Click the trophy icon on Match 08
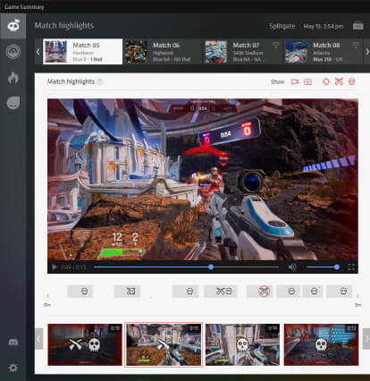This screenshot has width=370, height=381. pyautogui.click(x=356, y=46)
